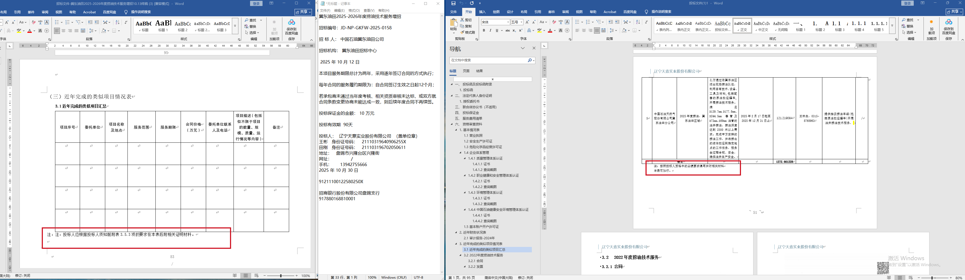Click the Redo icon in right Word
This screenshot has width=965, height=280.
tap(472, 3)
